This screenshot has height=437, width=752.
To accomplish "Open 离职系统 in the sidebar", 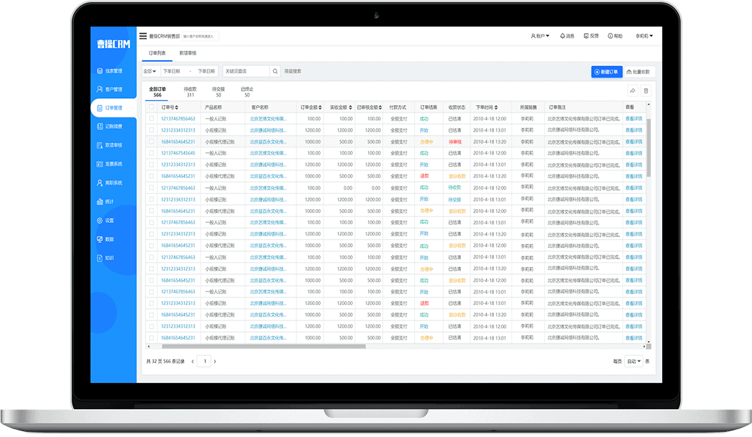I will pyautogui.click(x=110, y=182).
